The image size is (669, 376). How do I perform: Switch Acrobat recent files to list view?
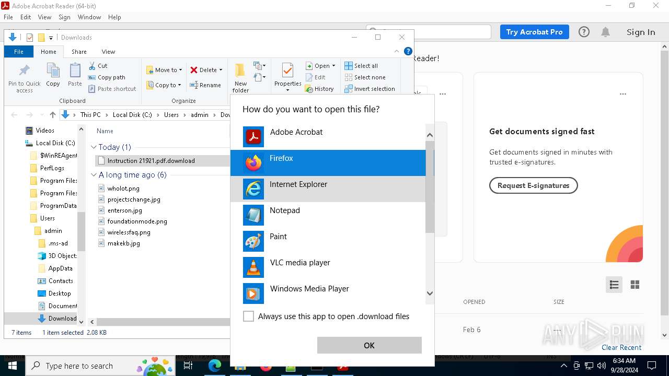click(614, 285)
